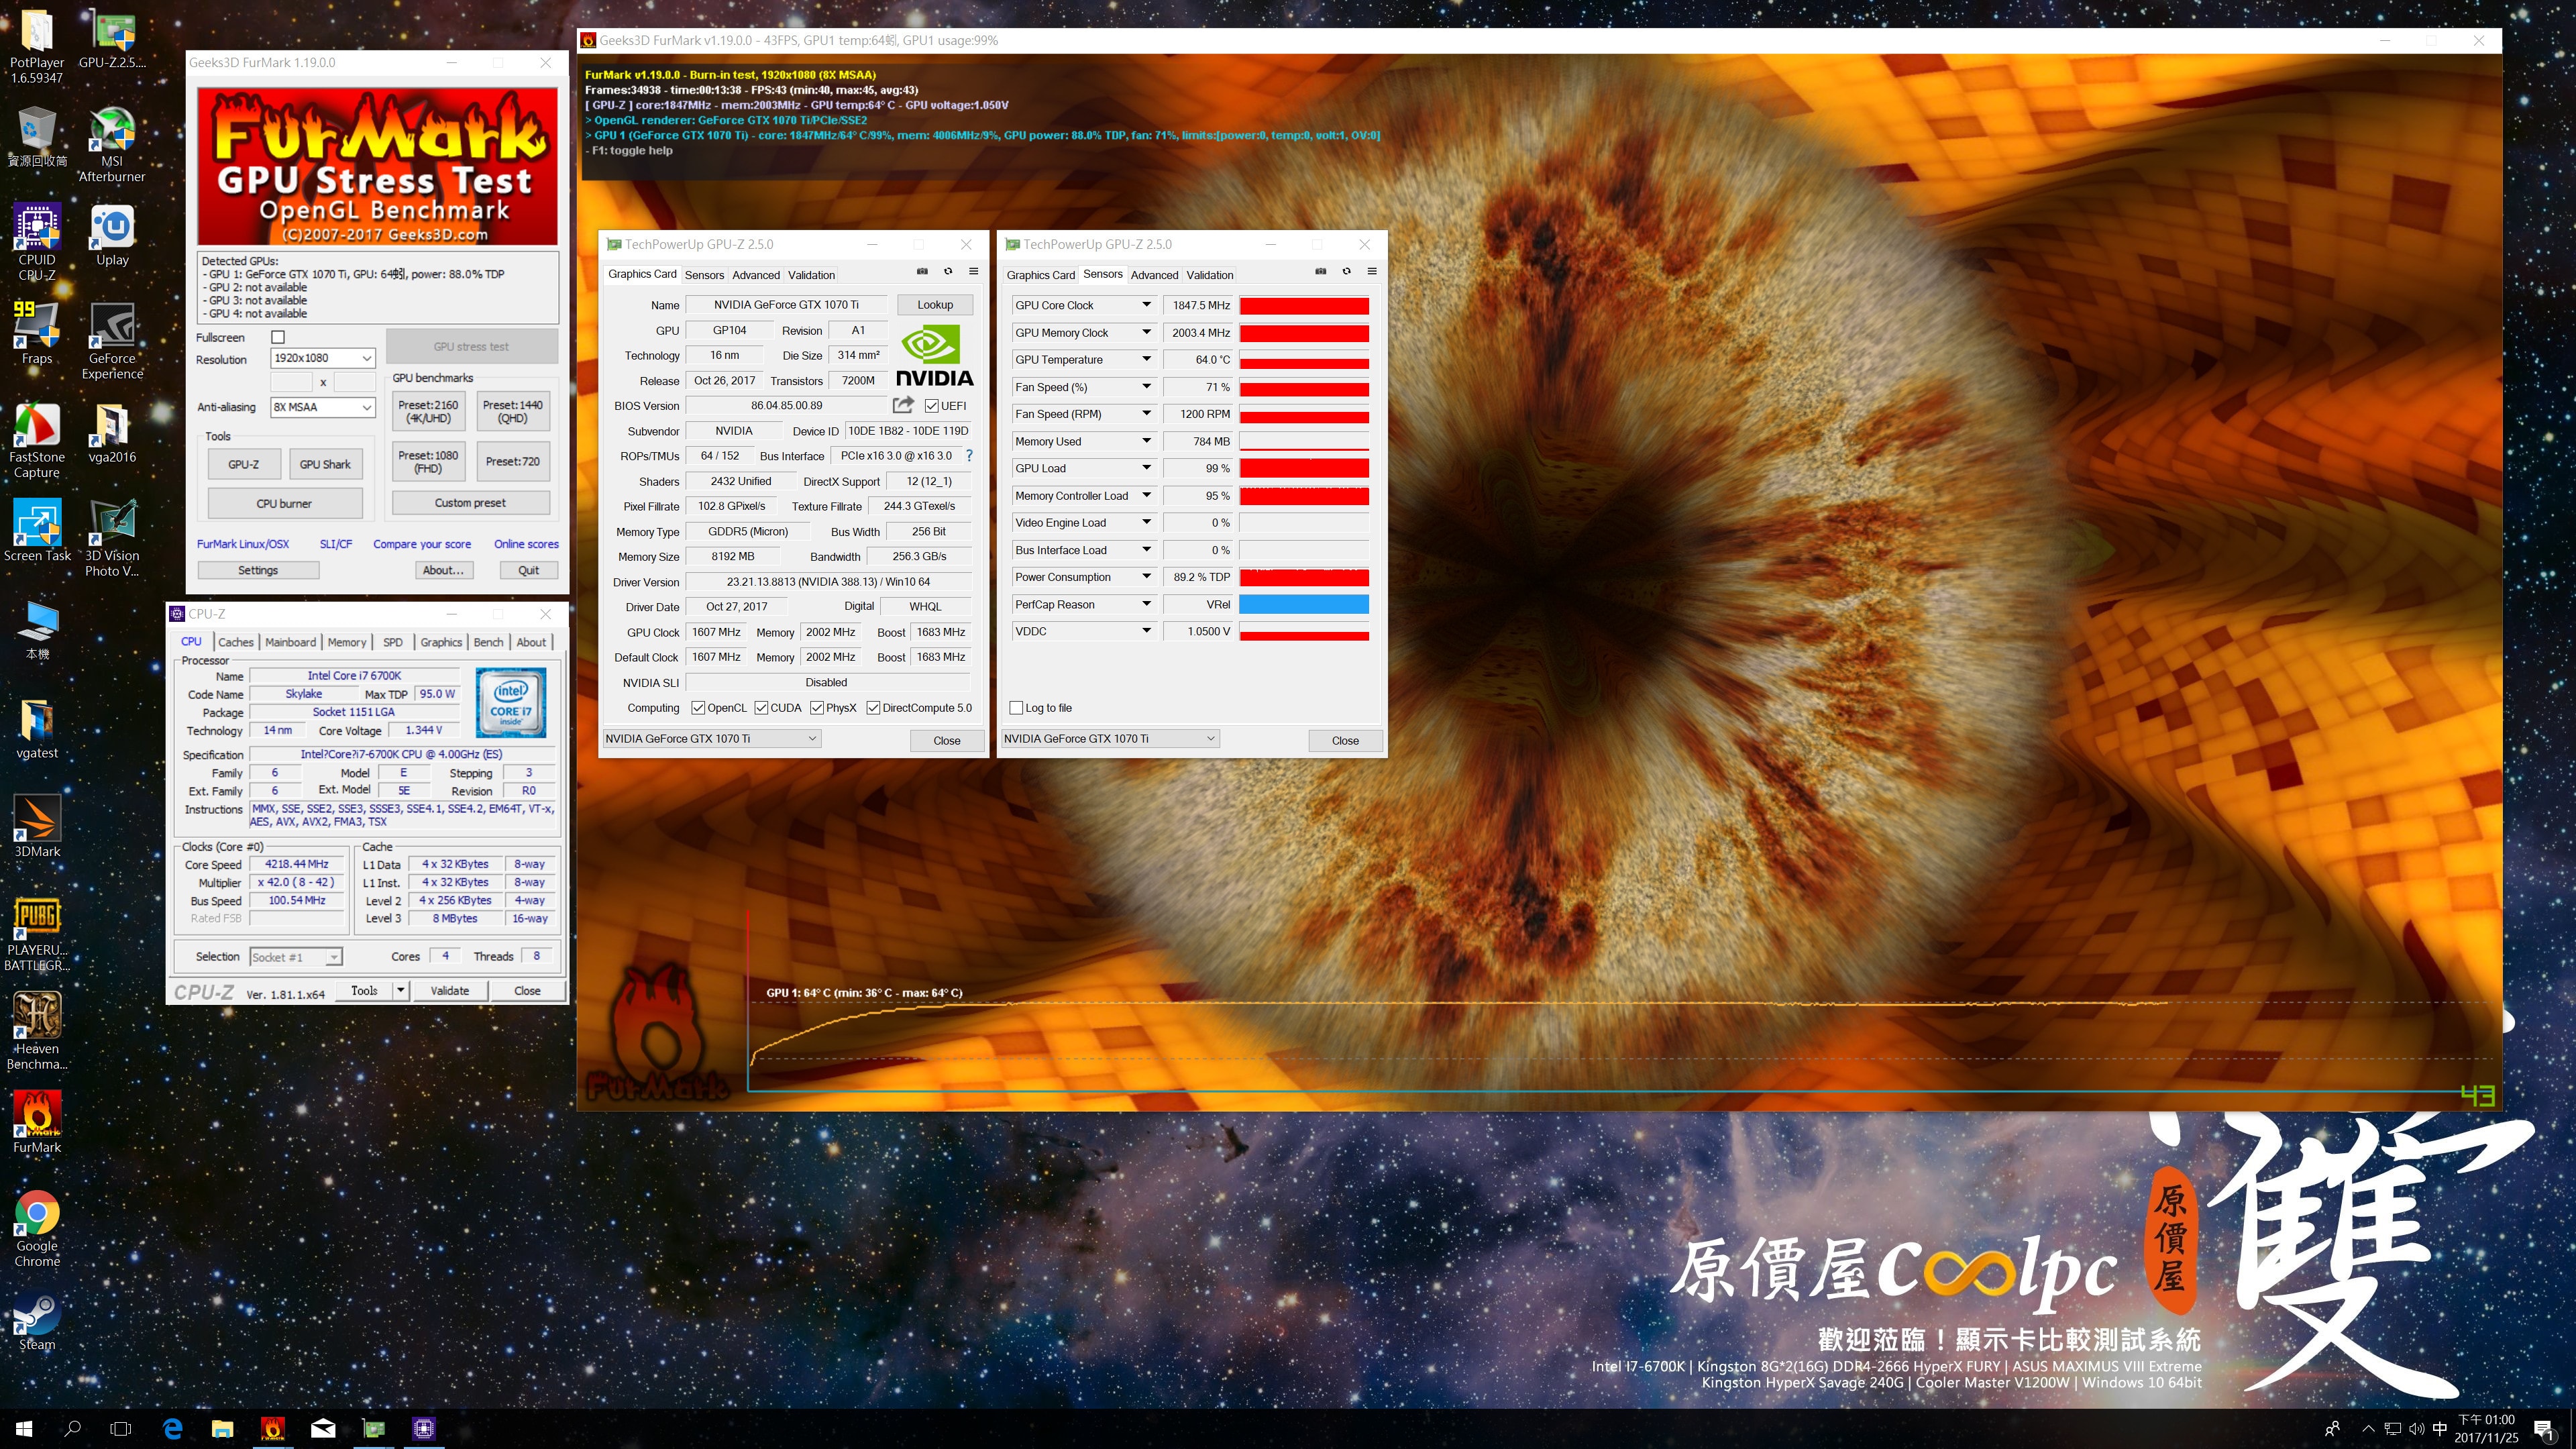Open the Compare your score link
The image size is (2576, 1449).
tap(422, 544)
